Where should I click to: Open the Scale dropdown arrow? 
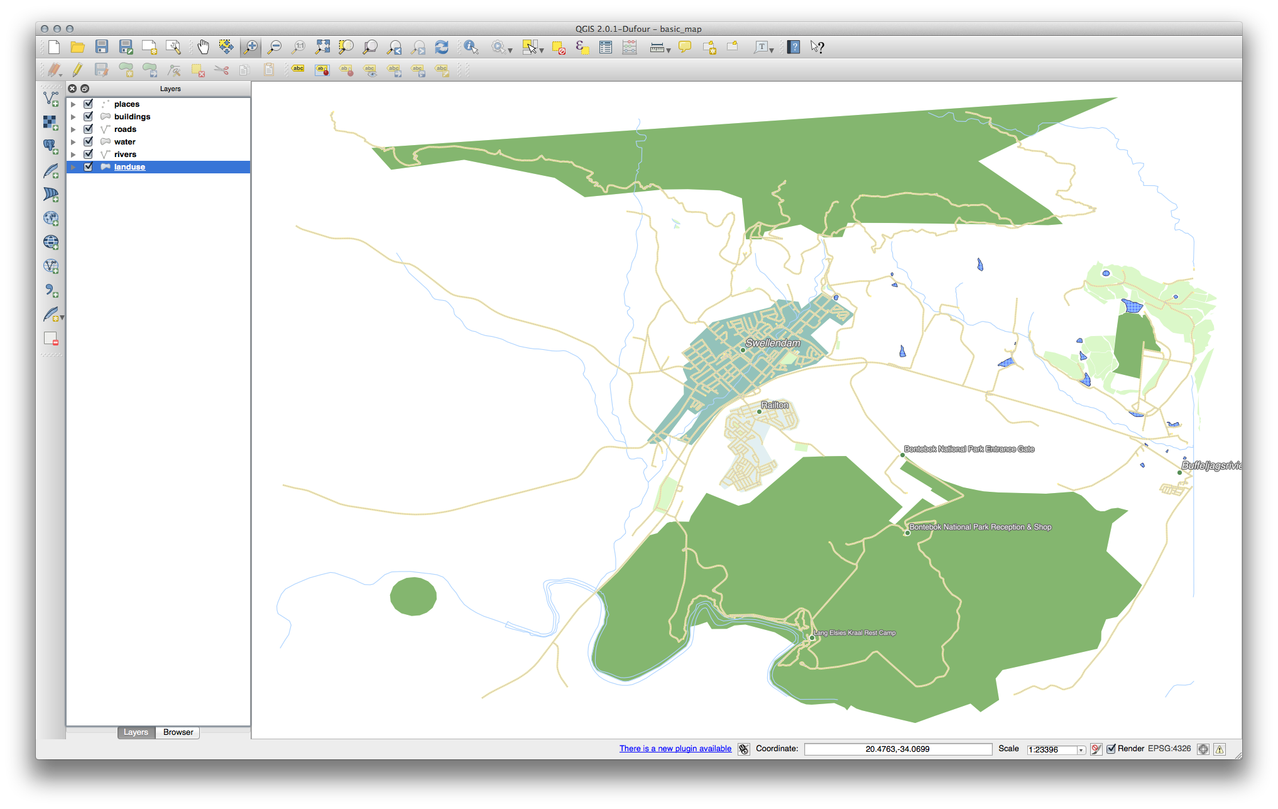click(1081, 750)
